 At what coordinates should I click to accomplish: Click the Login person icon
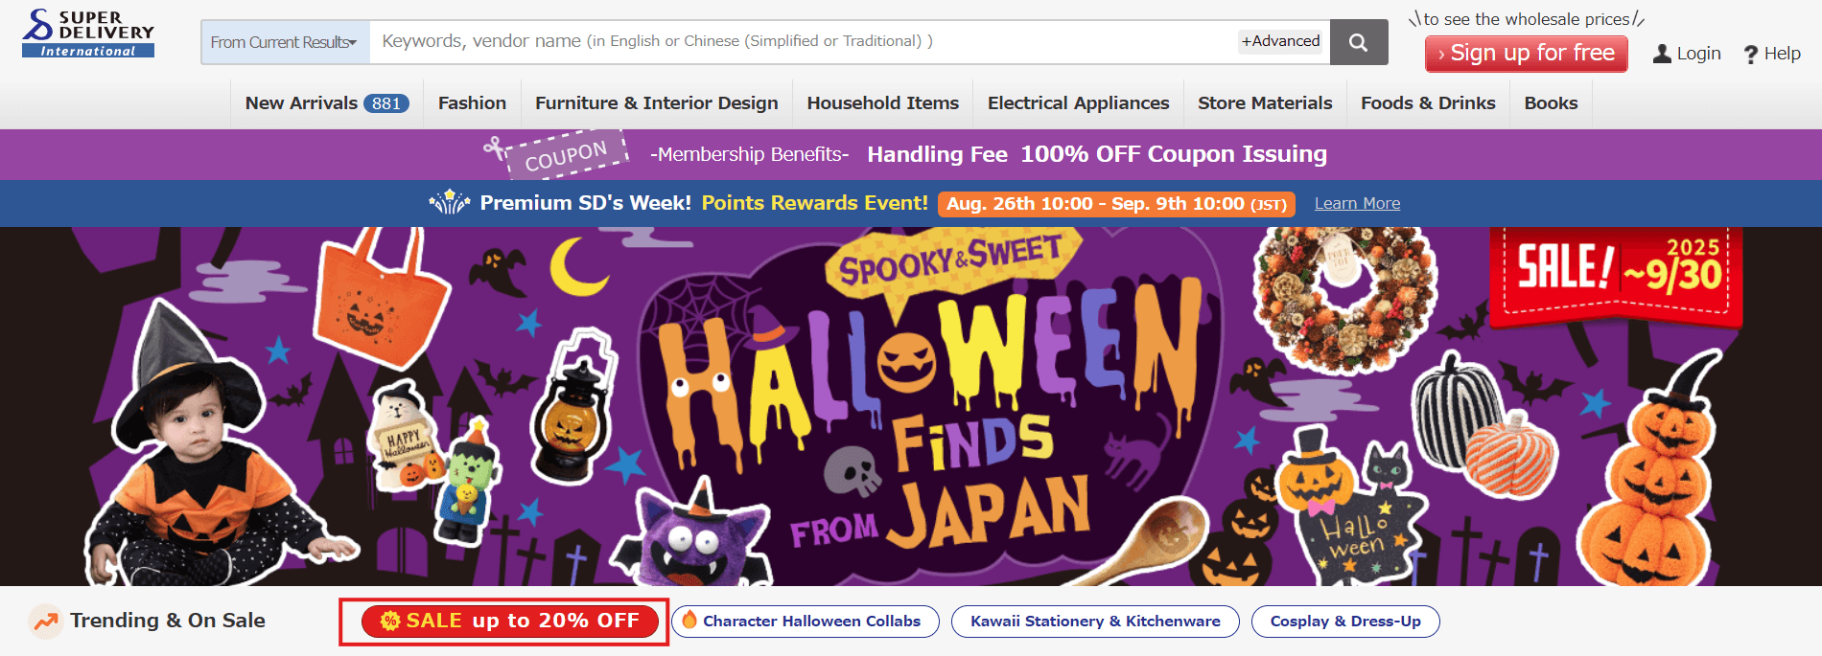pyautogui.click(x=1662, y=54)
